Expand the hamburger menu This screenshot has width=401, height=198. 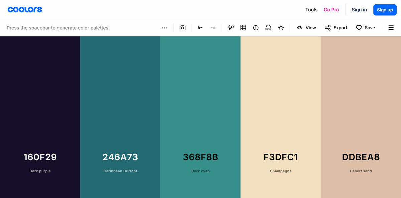pyautogui.click(x=391, y=28)
